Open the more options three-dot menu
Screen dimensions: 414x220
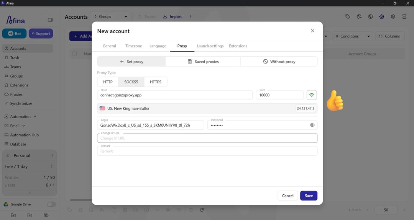191,16
